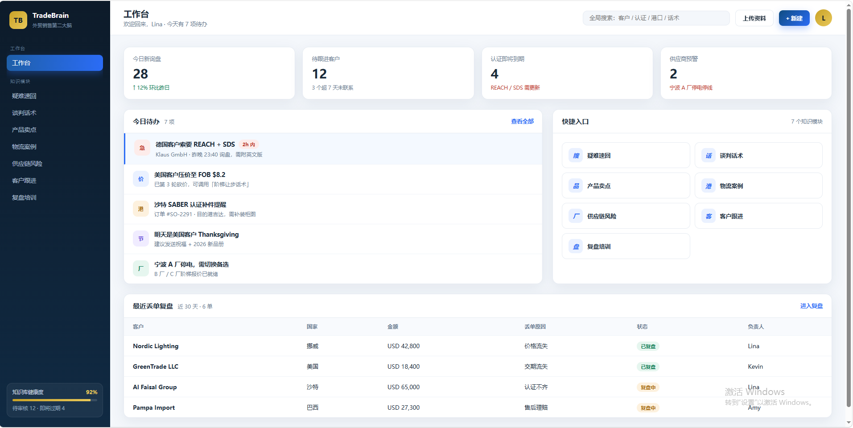853x428 pixels.
Task: Click the TB TradeBrain logo icon
Action: [18, 20]
